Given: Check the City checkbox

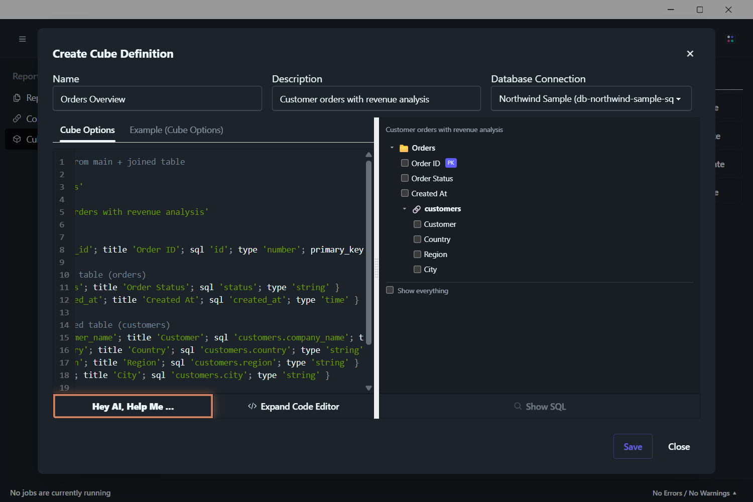Looking at the screenshot, I should 417,269.
